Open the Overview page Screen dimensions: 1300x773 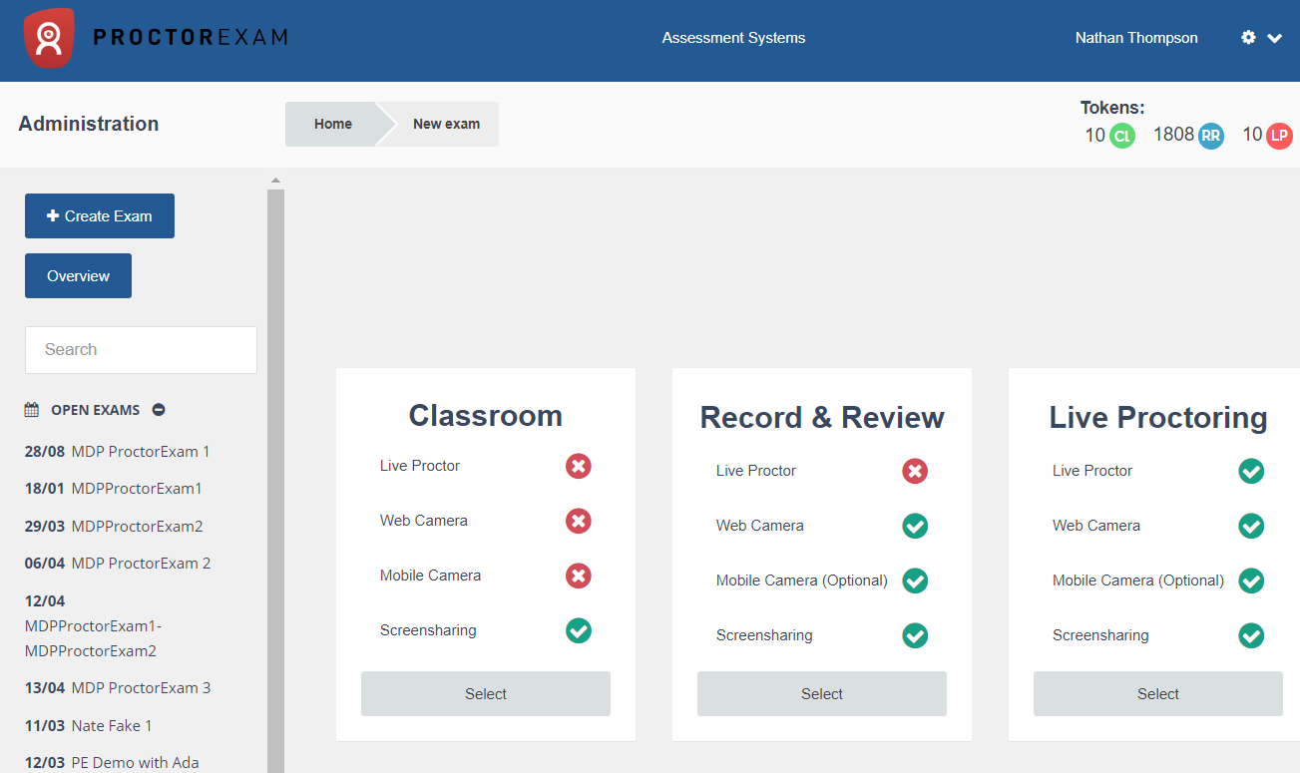78,275
